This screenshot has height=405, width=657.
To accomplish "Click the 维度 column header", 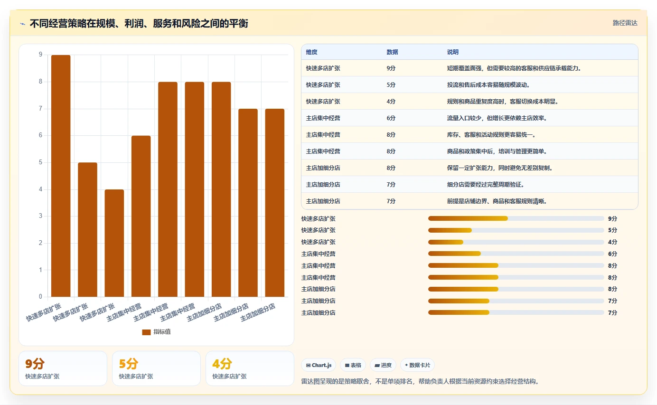I will coord(312,52).
